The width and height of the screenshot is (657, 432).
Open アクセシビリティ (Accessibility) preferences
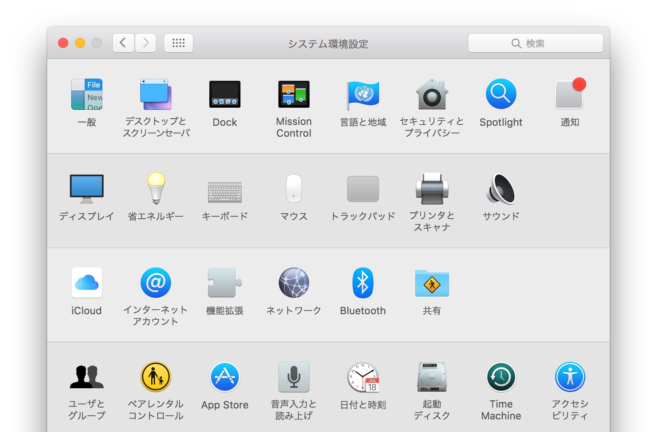tap(570, 377)
